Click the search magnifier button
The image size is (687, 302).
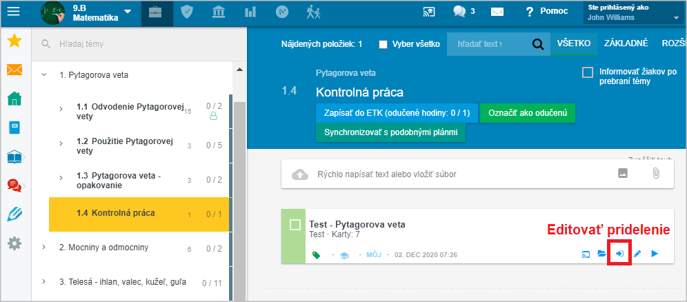point(537,44)
